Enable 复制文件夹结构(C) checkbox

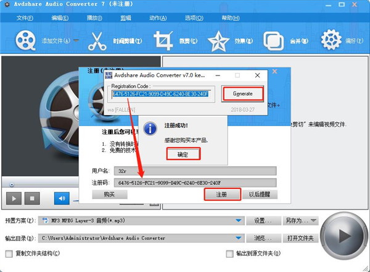(9, 254)
